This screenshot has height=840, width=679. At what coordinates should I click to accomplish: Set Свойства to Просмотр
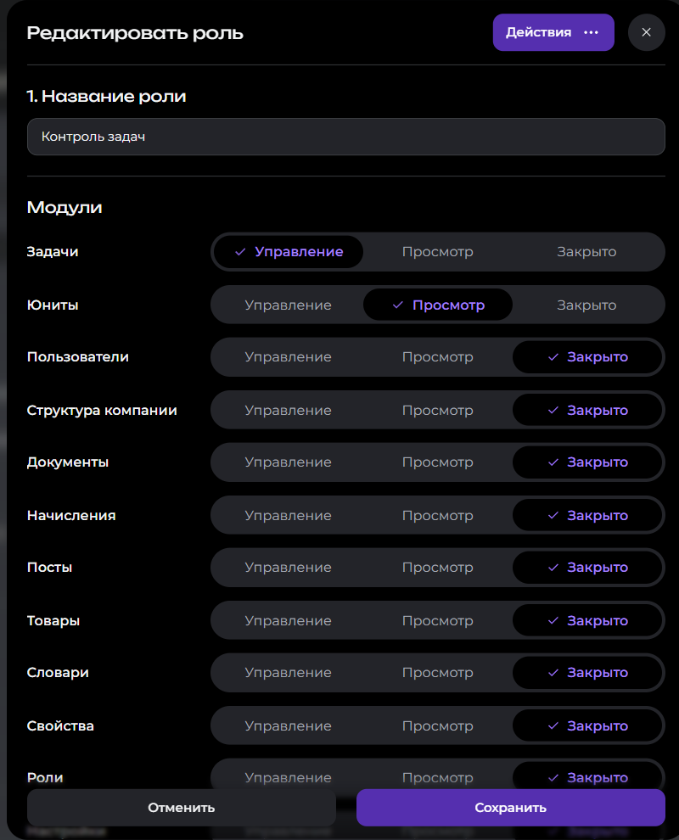[437, 726]
